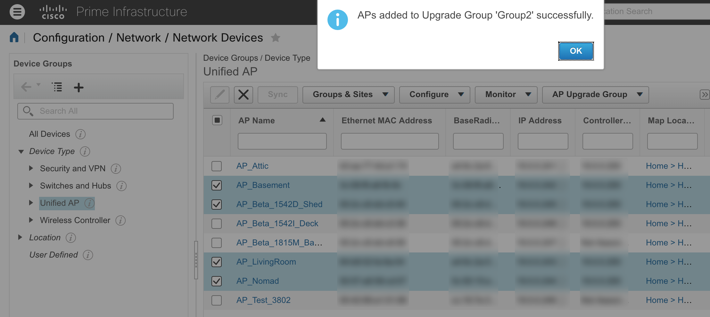Click the list view icon in Device Groups
710x317 pixels.
click(x=57, y=87)
